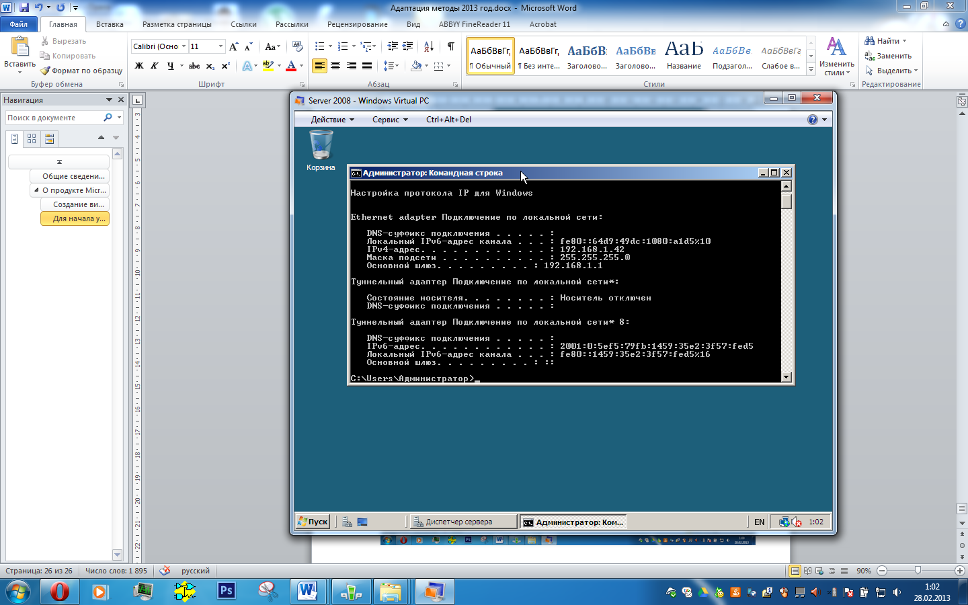Switch to the Рецензирование ribbon tab
This screenshot has width=968, height=605.
(357, 24)
